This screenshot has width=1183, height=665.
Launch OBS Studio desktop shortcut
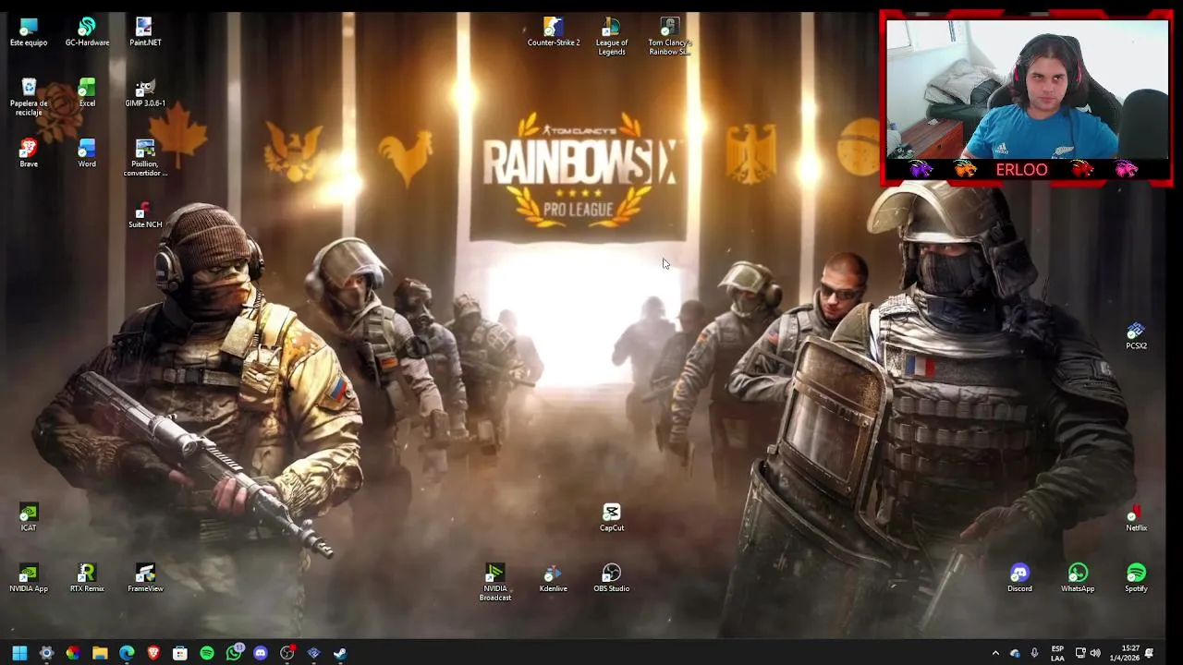click(612, 578)
